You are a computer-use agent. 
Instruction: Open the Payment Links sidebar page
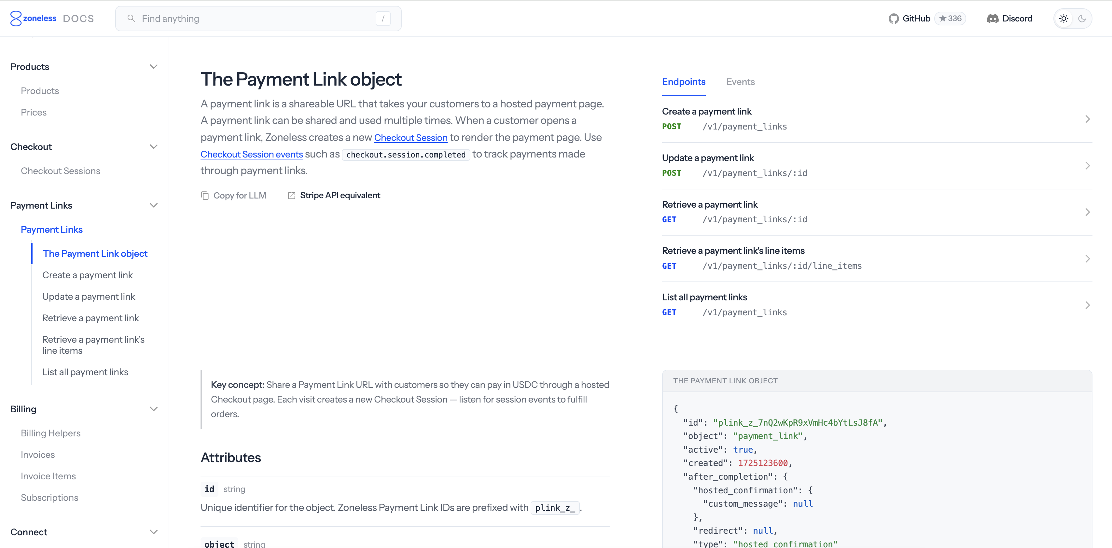click(x=51, y=229)
